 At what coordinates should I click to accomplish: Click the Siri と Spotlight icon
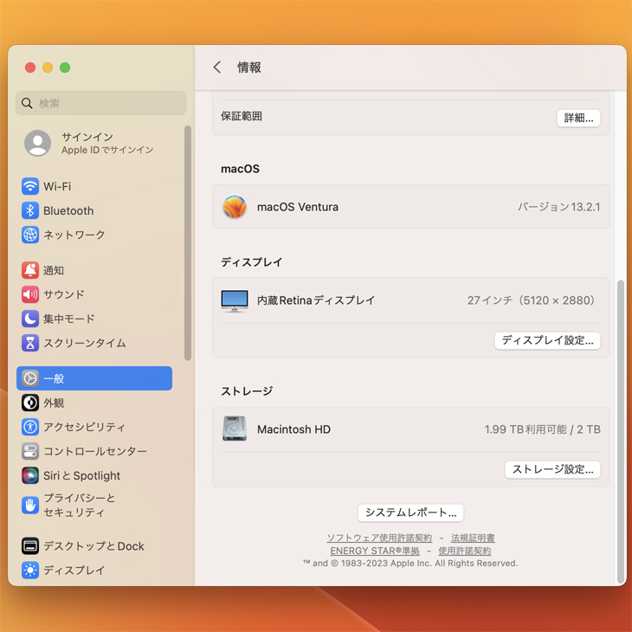click(x=30, y=475)
